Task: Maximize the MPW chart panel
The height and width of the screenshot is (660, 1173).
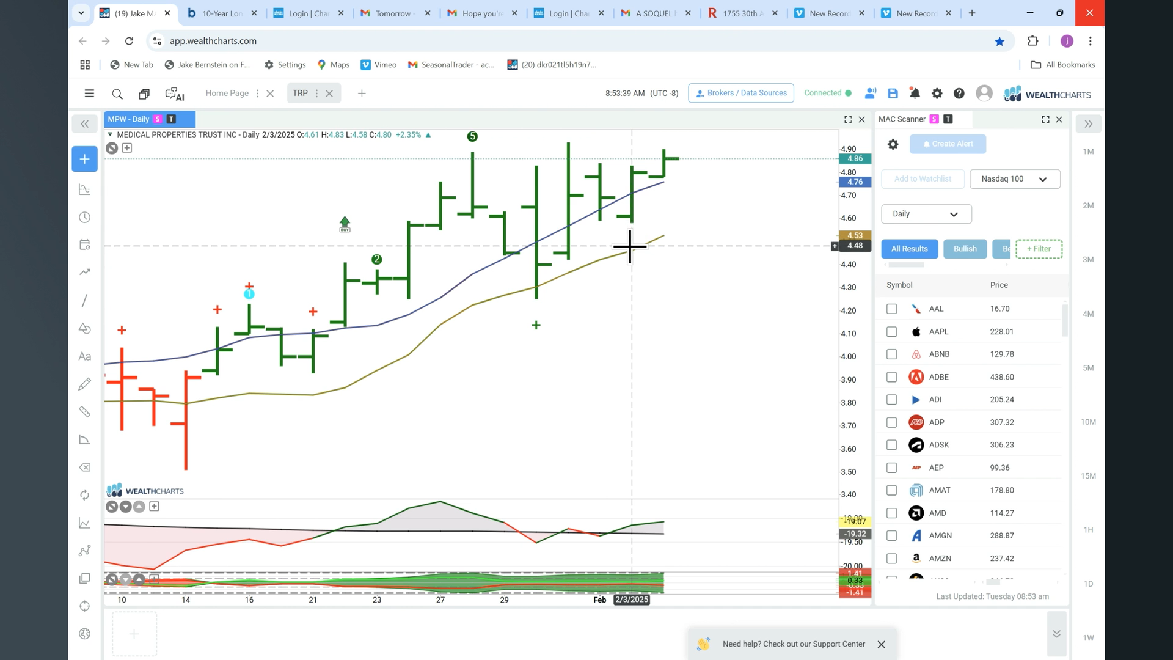Action: (x=848, y=120)
